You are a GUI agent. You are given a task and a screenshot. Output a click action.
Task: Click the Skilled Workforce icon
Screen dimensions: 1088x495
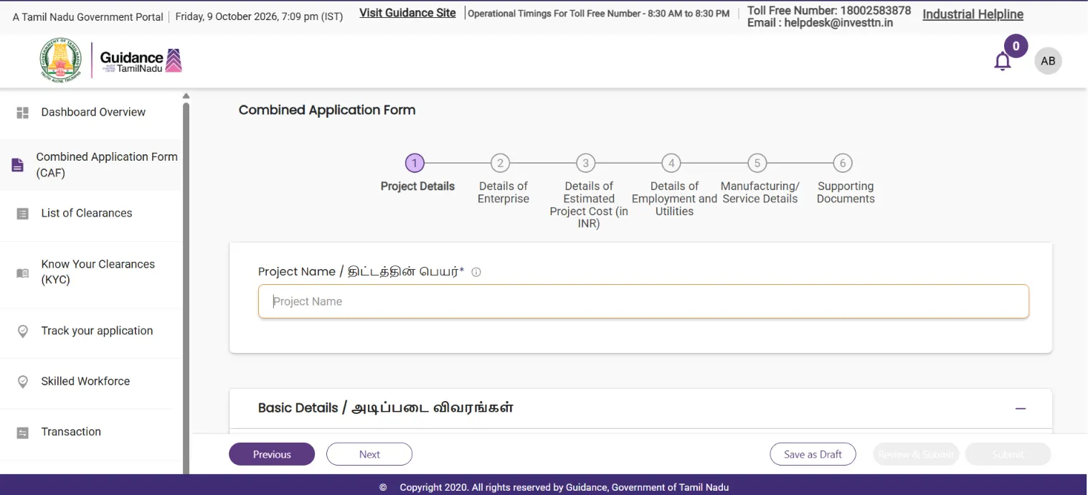click(x=22, y=381)
